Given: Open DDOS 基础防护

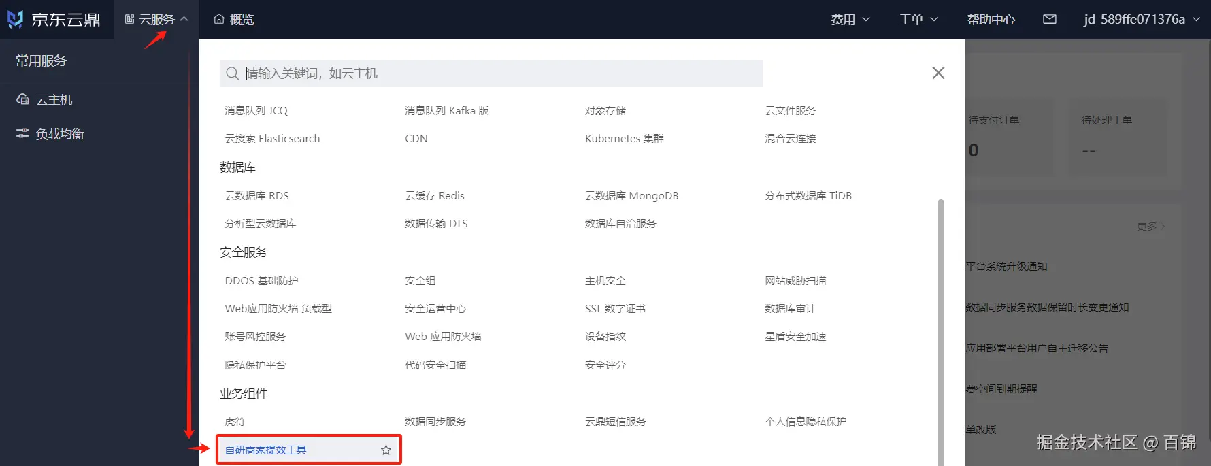Looking at the screenshot, I should tap(262, 281).
